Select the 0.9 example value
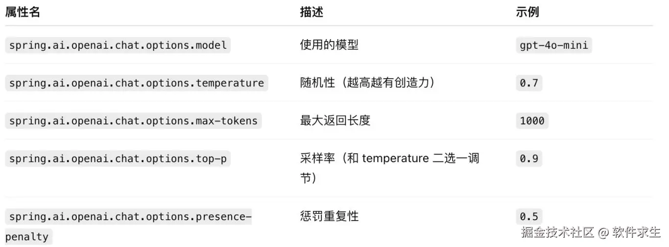This screenshot has width=669, height=247. [529, 158]
